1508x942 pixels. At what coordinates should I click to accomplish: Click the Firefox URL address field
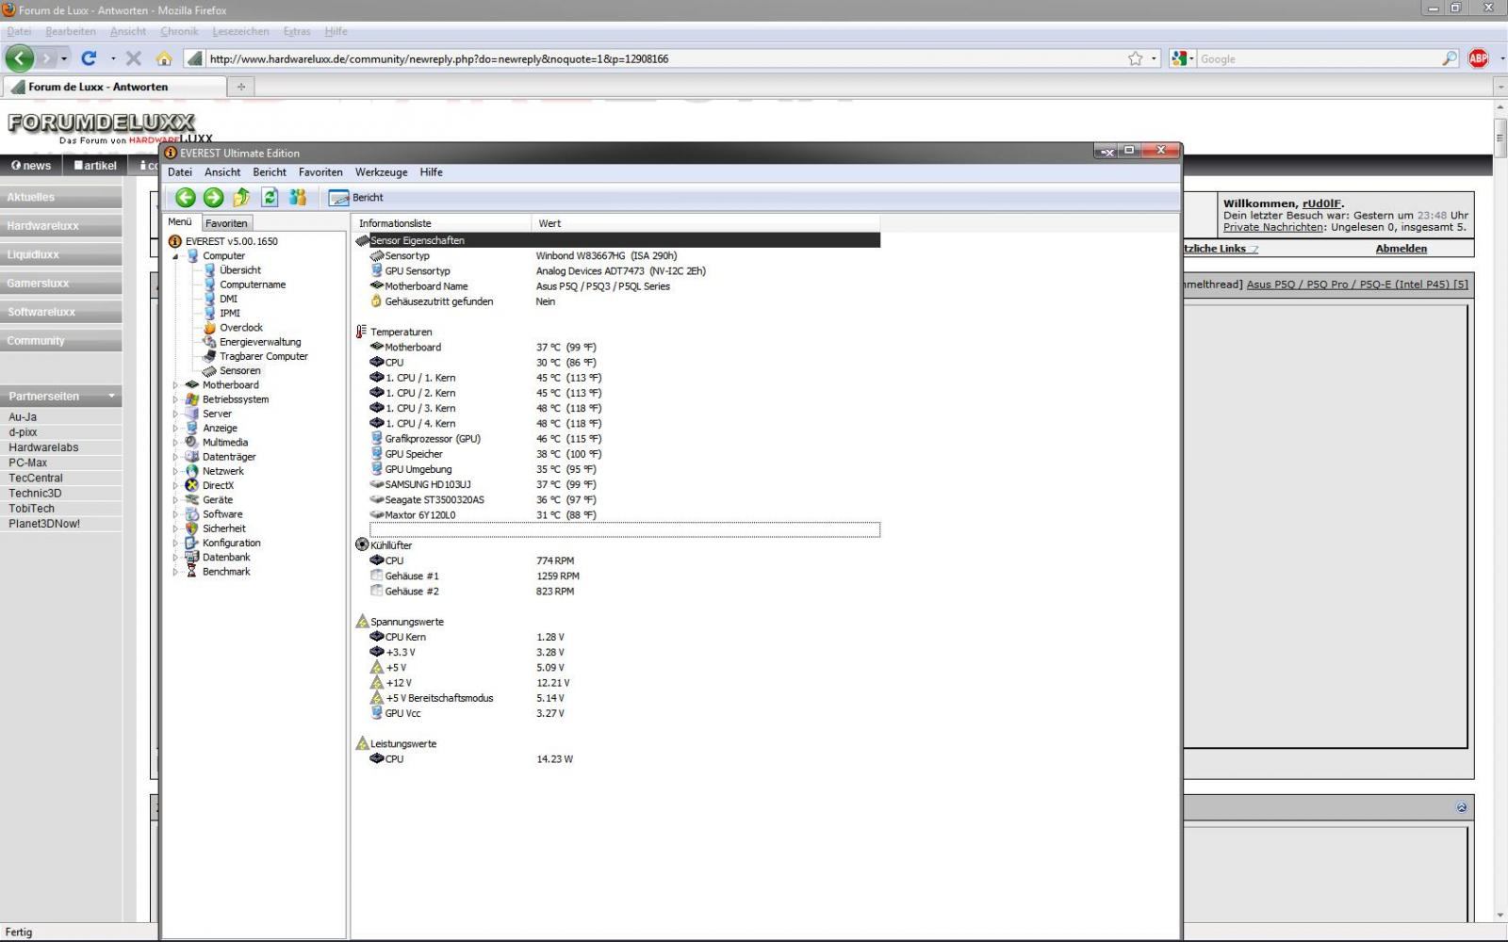tap(664, 58)
